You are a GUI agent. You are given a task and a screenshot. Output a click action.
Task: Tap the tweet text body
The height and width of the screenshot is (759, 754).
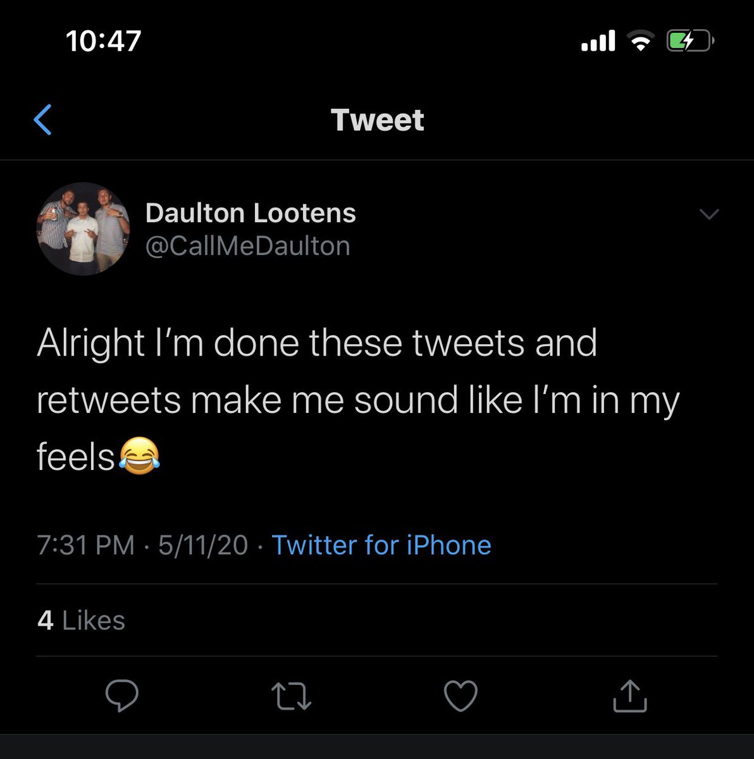(358, 399)
